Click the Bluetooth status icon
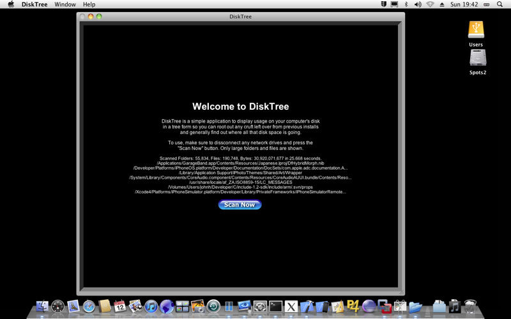Screen dimensions: 511x319 406,4
